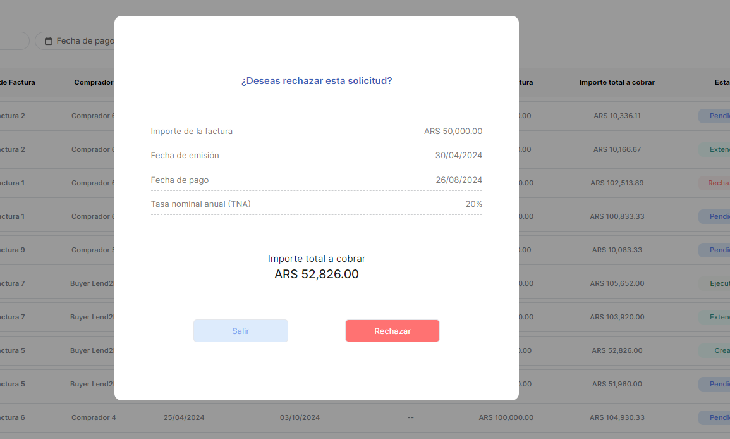This screenshot has width=730, height=439.
Task: Click the Importe total a cobrar column header
Action: [616, 82]
